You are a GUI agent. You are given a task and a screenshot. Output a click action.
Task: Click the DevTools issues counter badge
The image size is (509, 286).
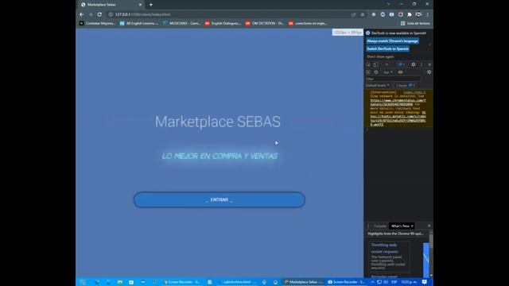click(402, 64)
